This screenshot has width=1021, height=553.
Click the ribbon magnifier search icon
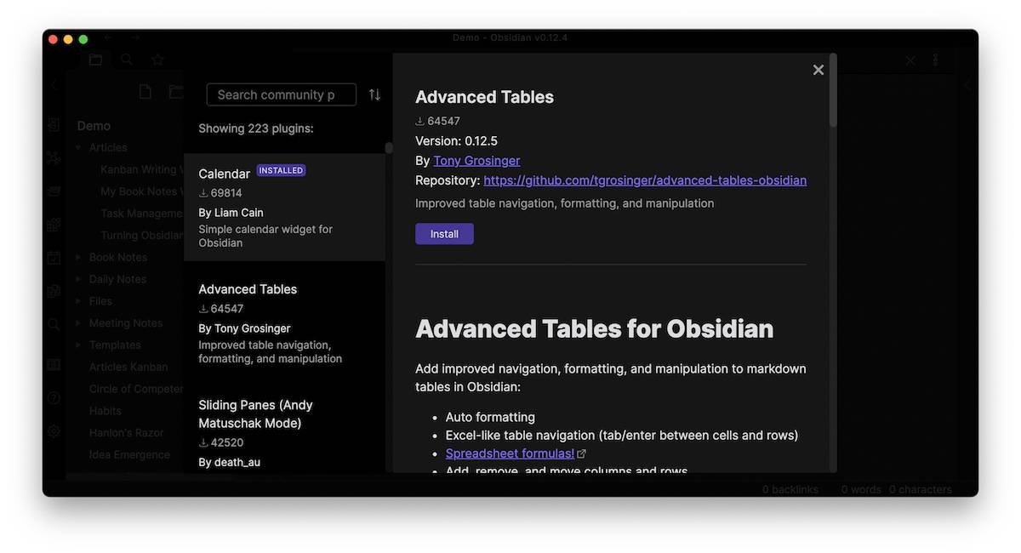pos(54,324)
